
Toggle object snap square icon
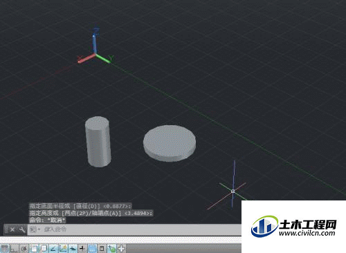coord(35,248)
